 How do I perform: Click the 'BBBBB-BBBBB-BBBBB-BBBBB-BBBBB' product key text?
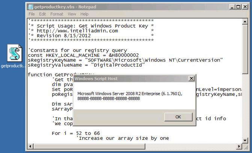109,98
